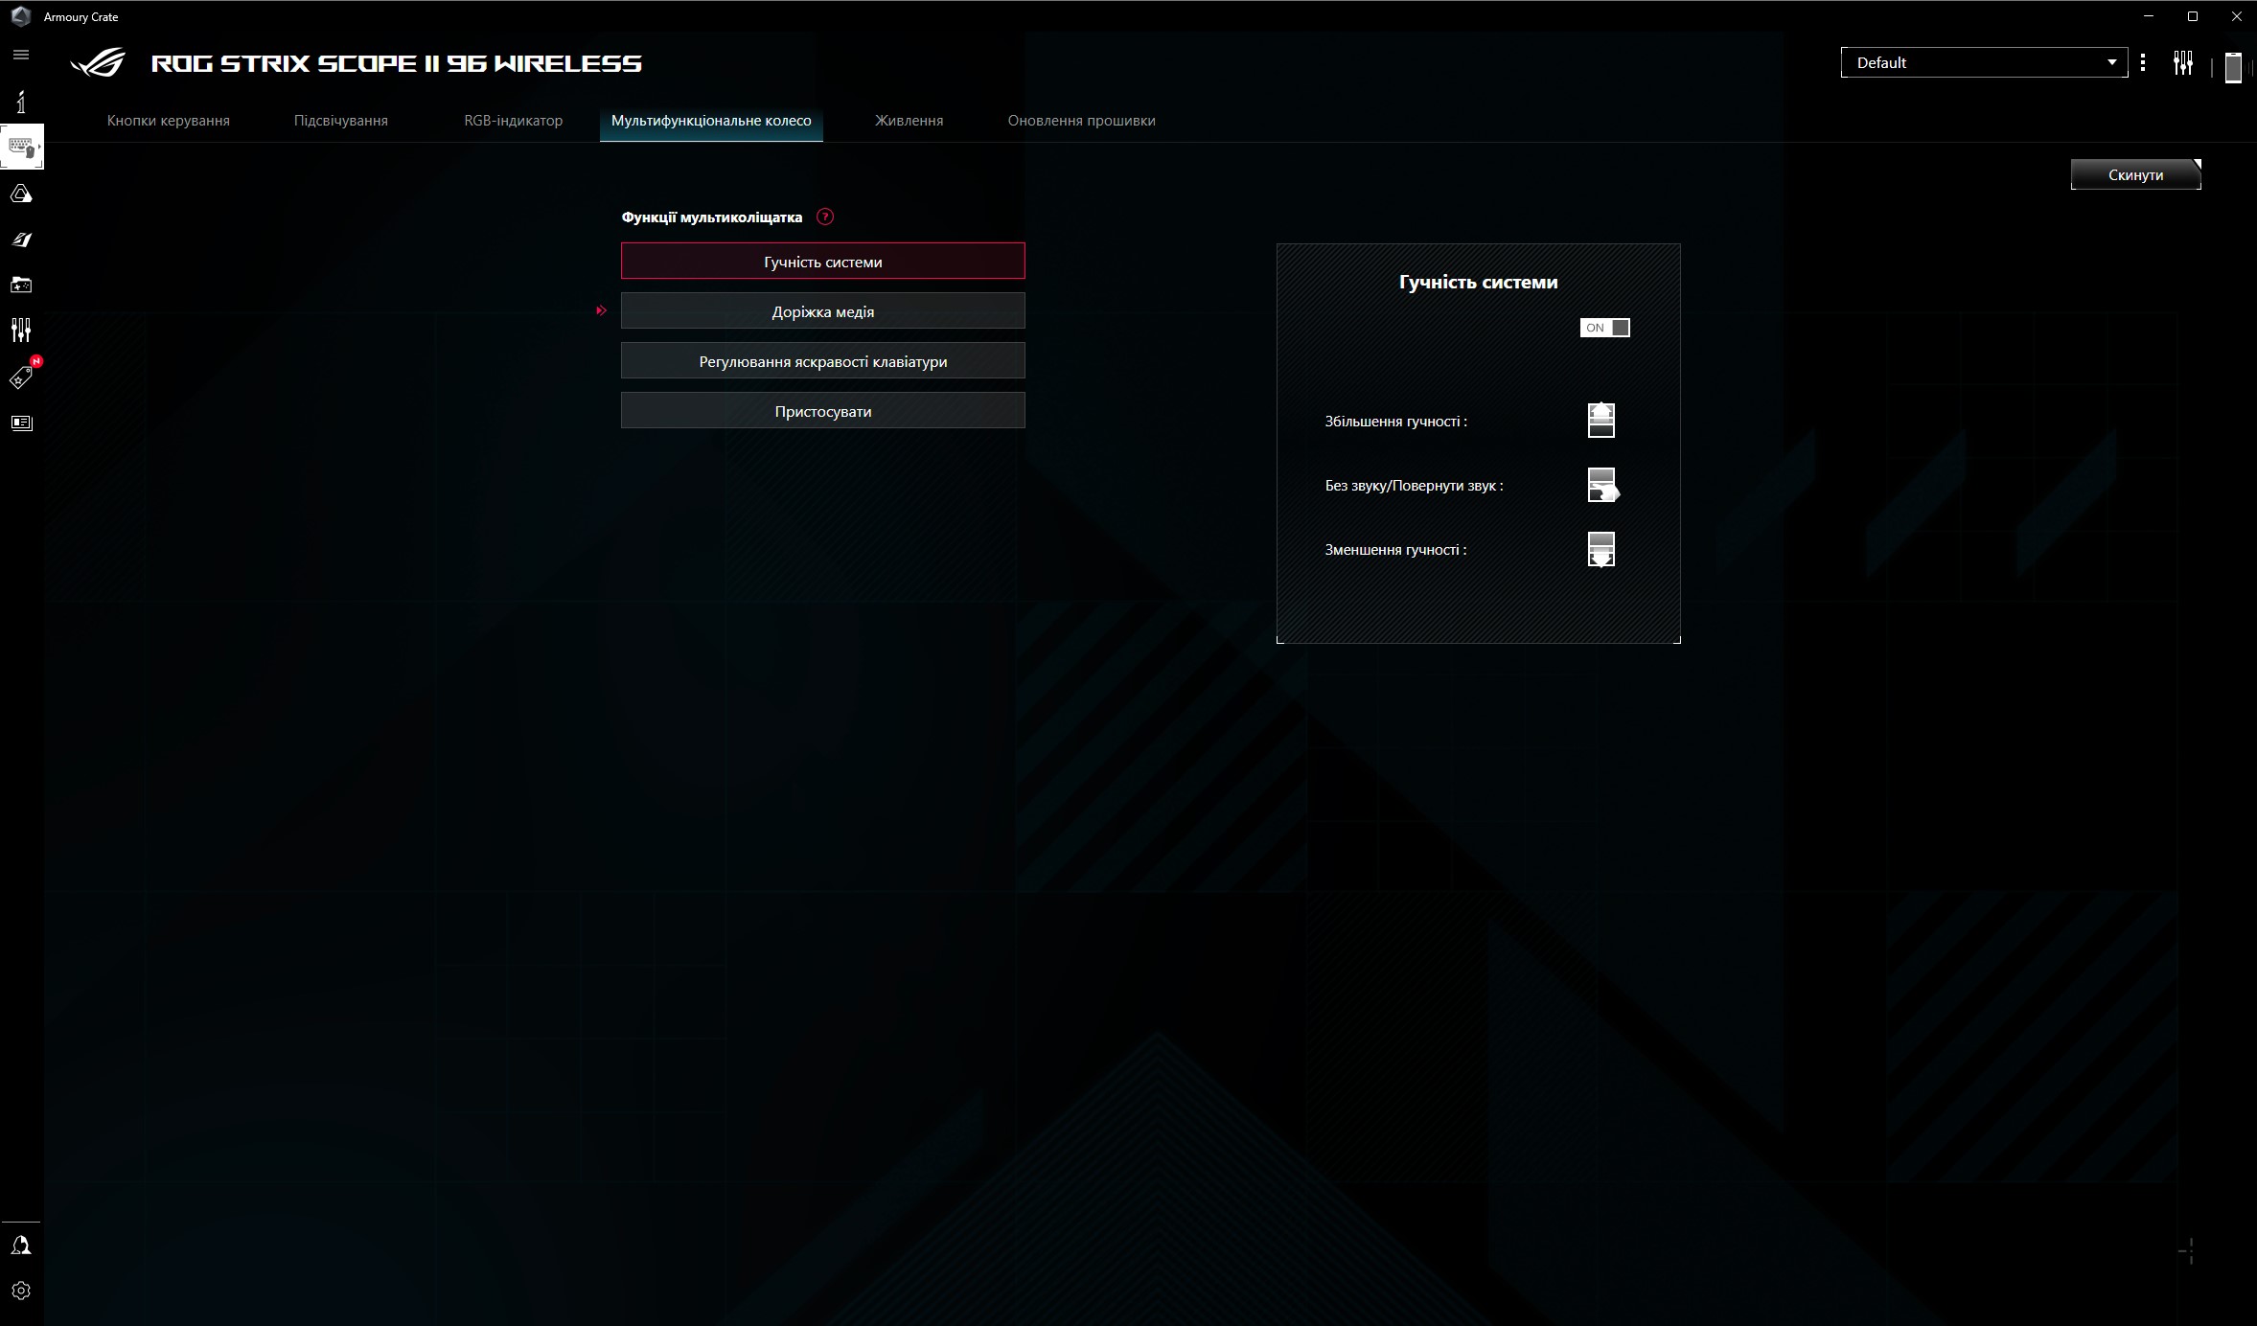Open the News page icon in sidebar
Viewport: 2257px width, 1326px height.
[x=21, y=423]
